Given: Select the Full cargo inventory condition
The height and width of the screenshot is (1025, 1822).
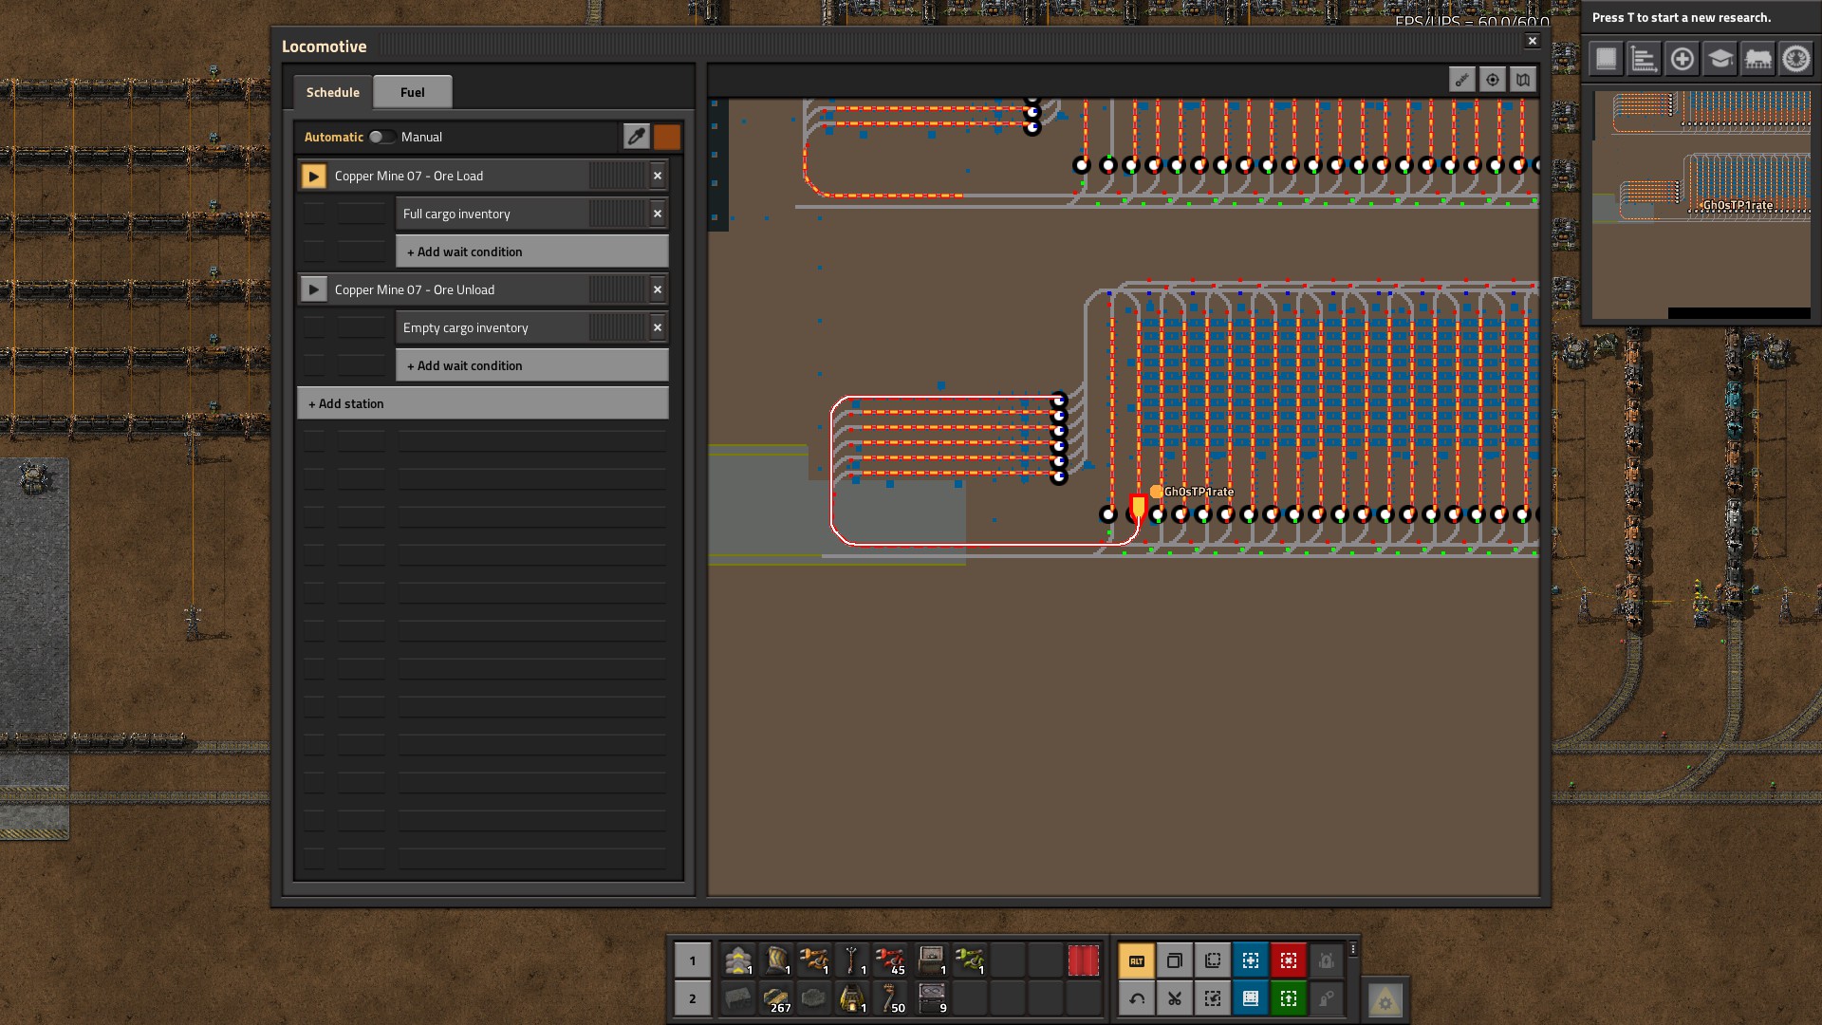Looking at the screenshot, I should point(521,214).
